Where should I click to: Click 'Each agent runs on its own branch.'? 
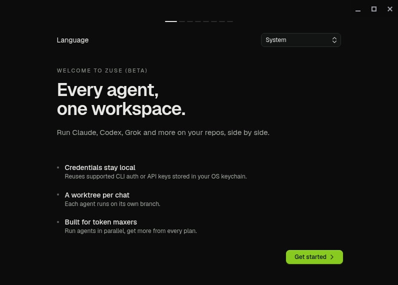[x=112, y=204]
